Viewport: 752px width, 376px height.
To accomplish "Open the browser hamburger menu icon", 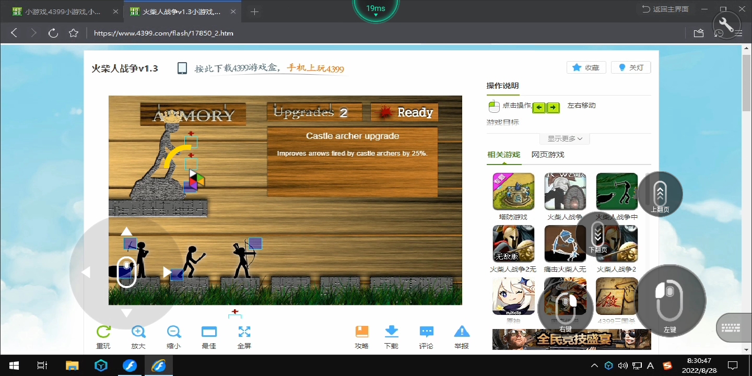I will pos(738,33).
